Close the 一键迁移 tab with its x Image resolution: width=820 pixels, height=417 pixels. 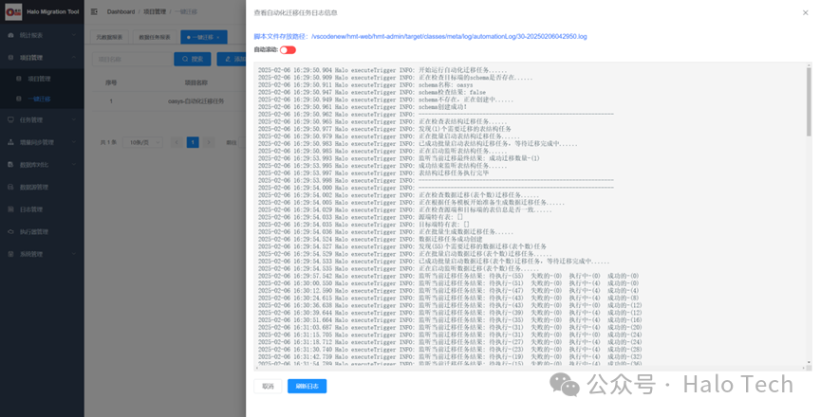218,38
